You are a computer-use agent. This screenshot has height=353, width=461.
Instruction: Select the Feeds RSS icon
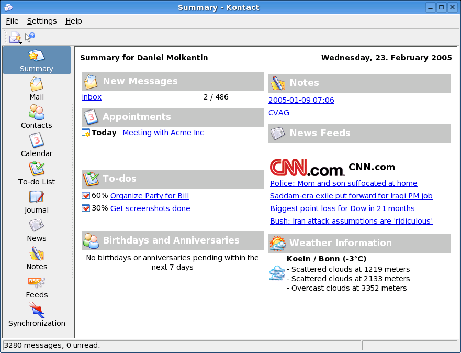37,286
